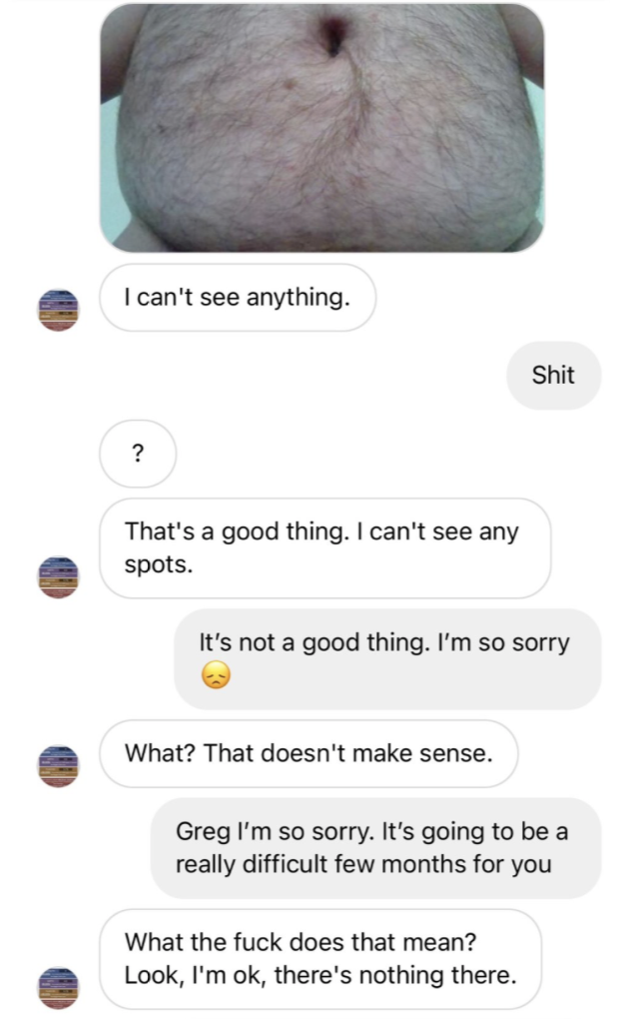Select the 'I can't see anything.' message bubble
631x1019 pixels.
coord(238,298)
